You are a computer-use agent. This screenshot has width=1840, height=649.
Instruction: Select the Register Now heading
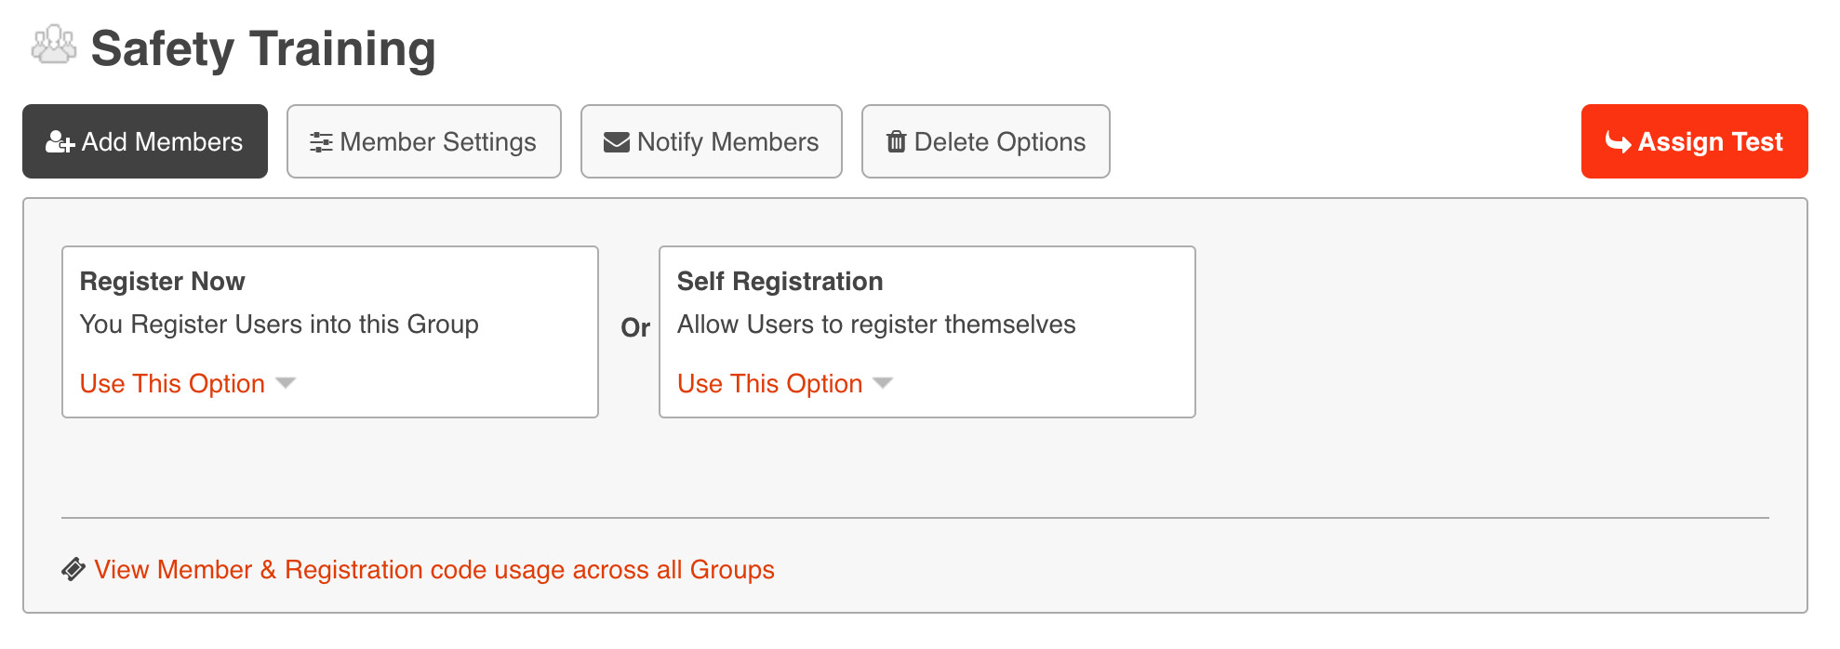(163, 281)
